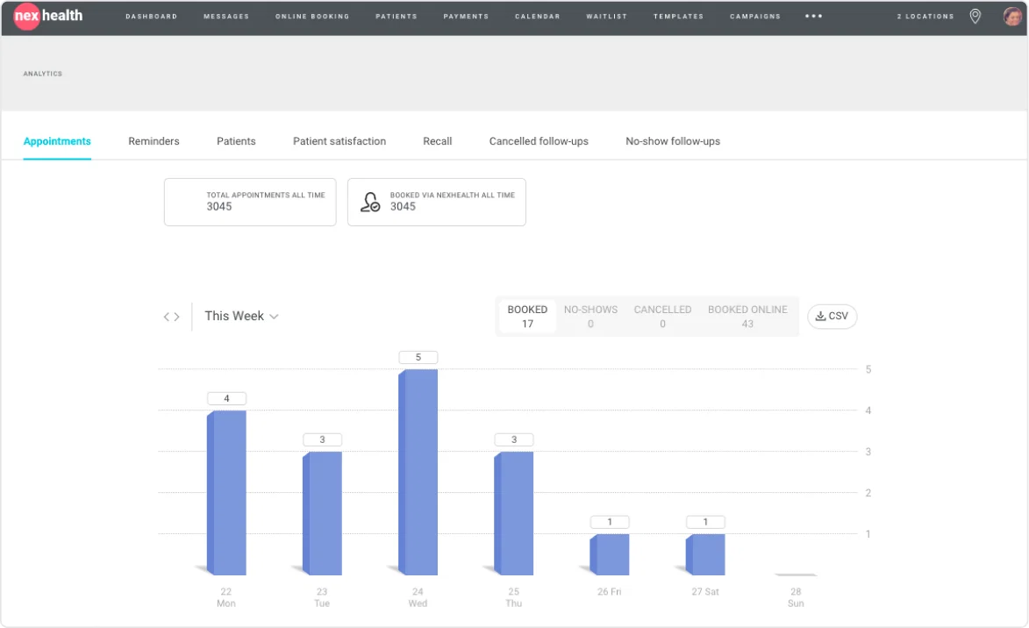This screenshot has width=1029, height=628.
Task: Switch chart to Cancelled
Action: (662, 317)
